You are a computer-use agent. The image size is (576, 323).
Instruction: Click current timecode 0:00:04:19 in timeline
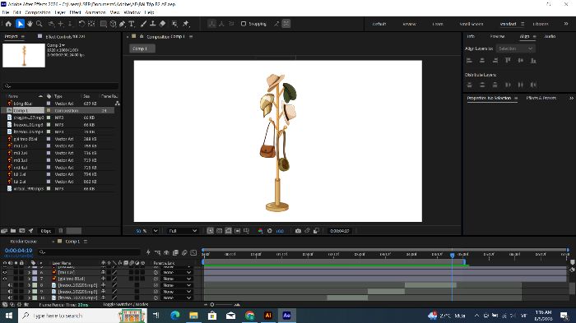tap(18, 251)
